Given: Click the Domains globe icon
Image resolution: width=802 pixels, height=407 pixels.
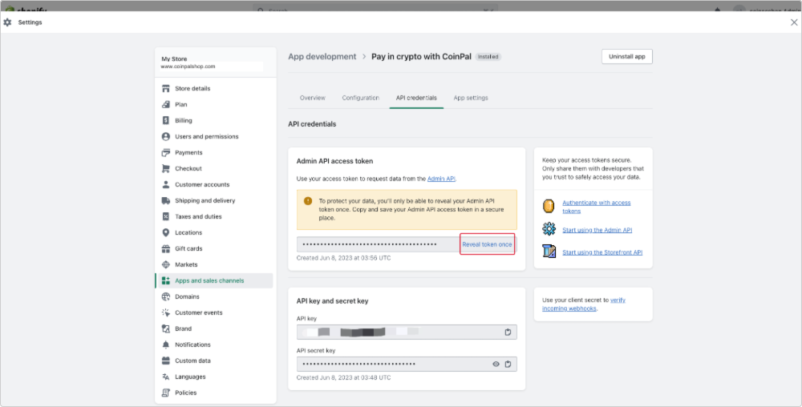Looking at the screenshot, I should [166, 296].
